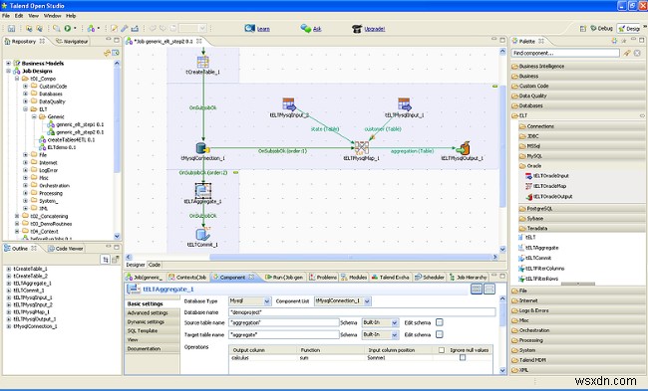The height and width of the screenshot is (391, 648).
Task: Click table view icon in Component panel
Action: point(477,290)
